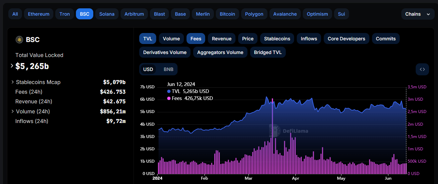Enable Aggregators Volume on the chart
438x184 pixels.
[x=220, y=52]
